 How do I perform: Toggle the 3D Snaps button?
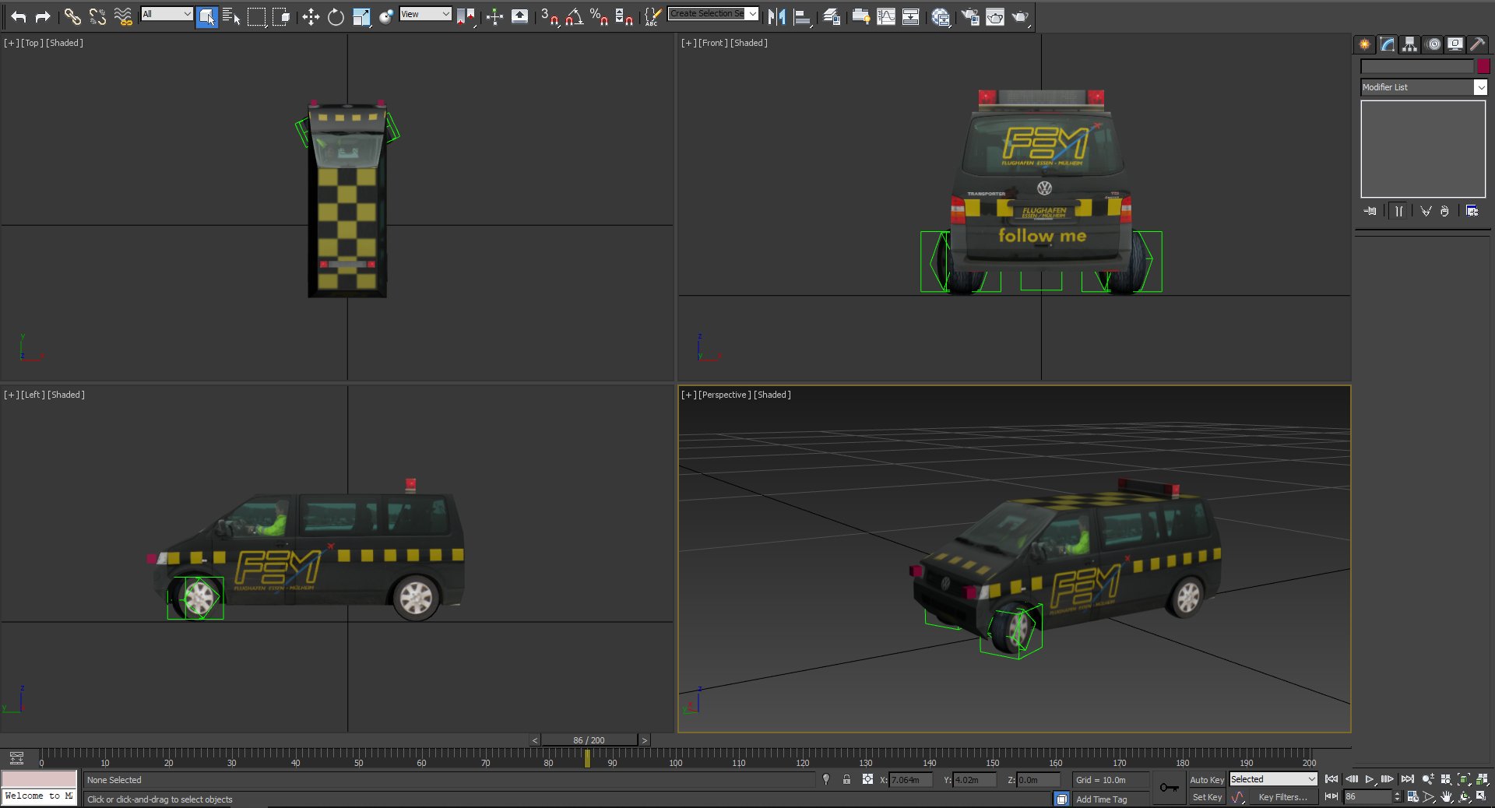[550, 16]
